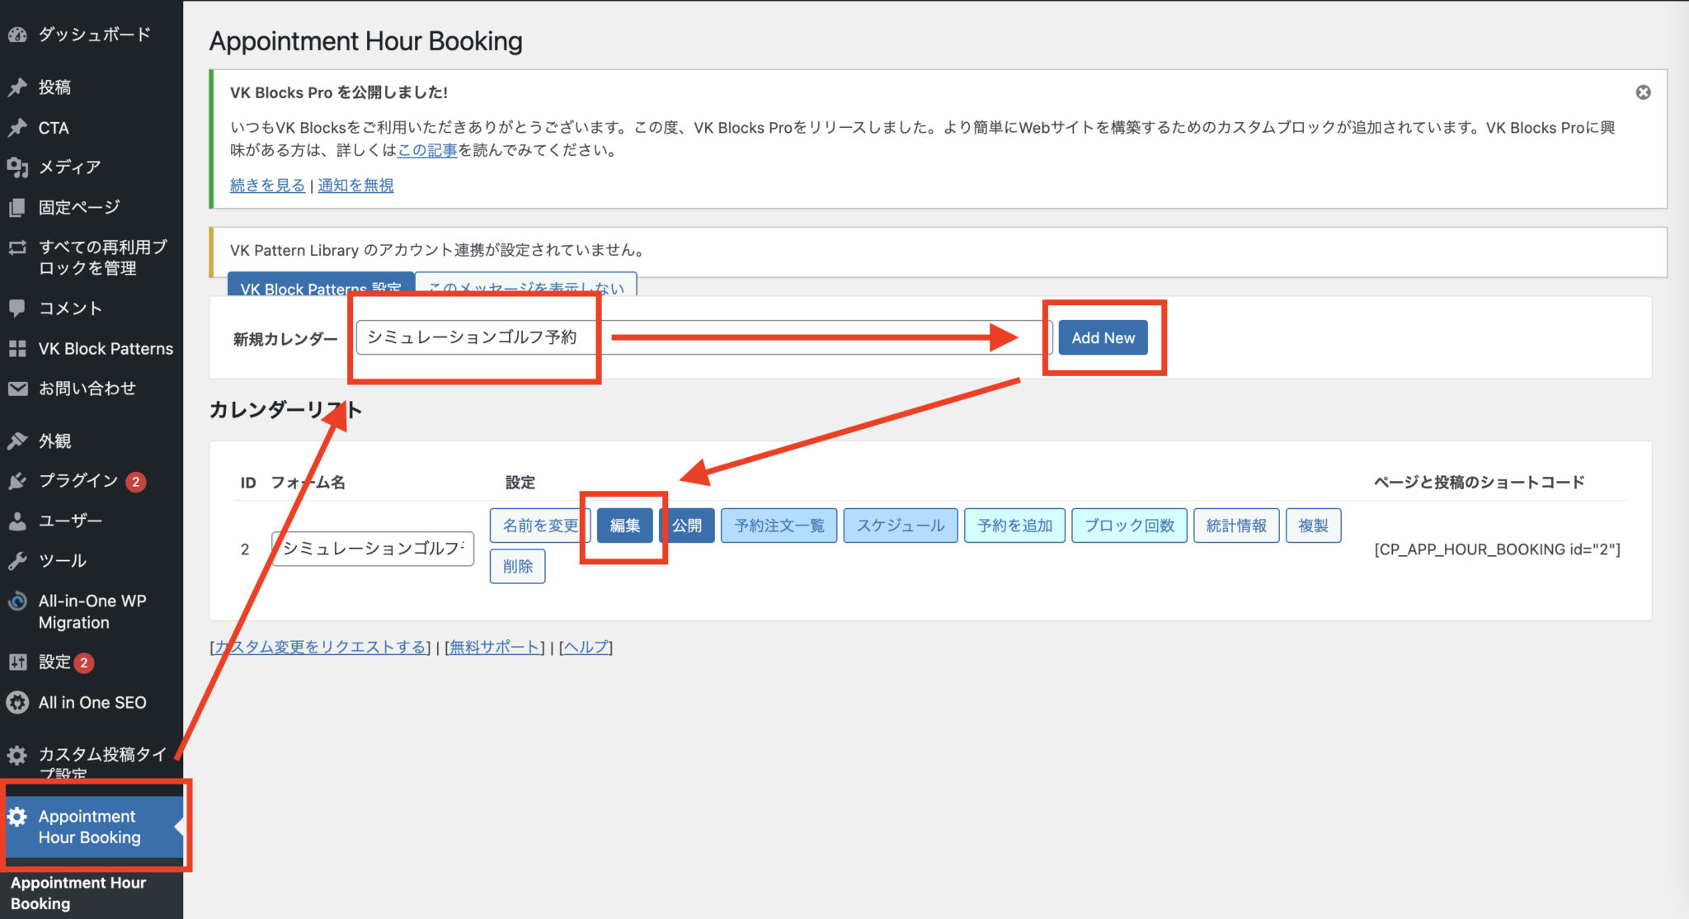Image resolution: width=1689 pixels, height=919 pixels.
Task: Dismiss the VK Blocks Pro notice
Action: tap(1644, 93)
